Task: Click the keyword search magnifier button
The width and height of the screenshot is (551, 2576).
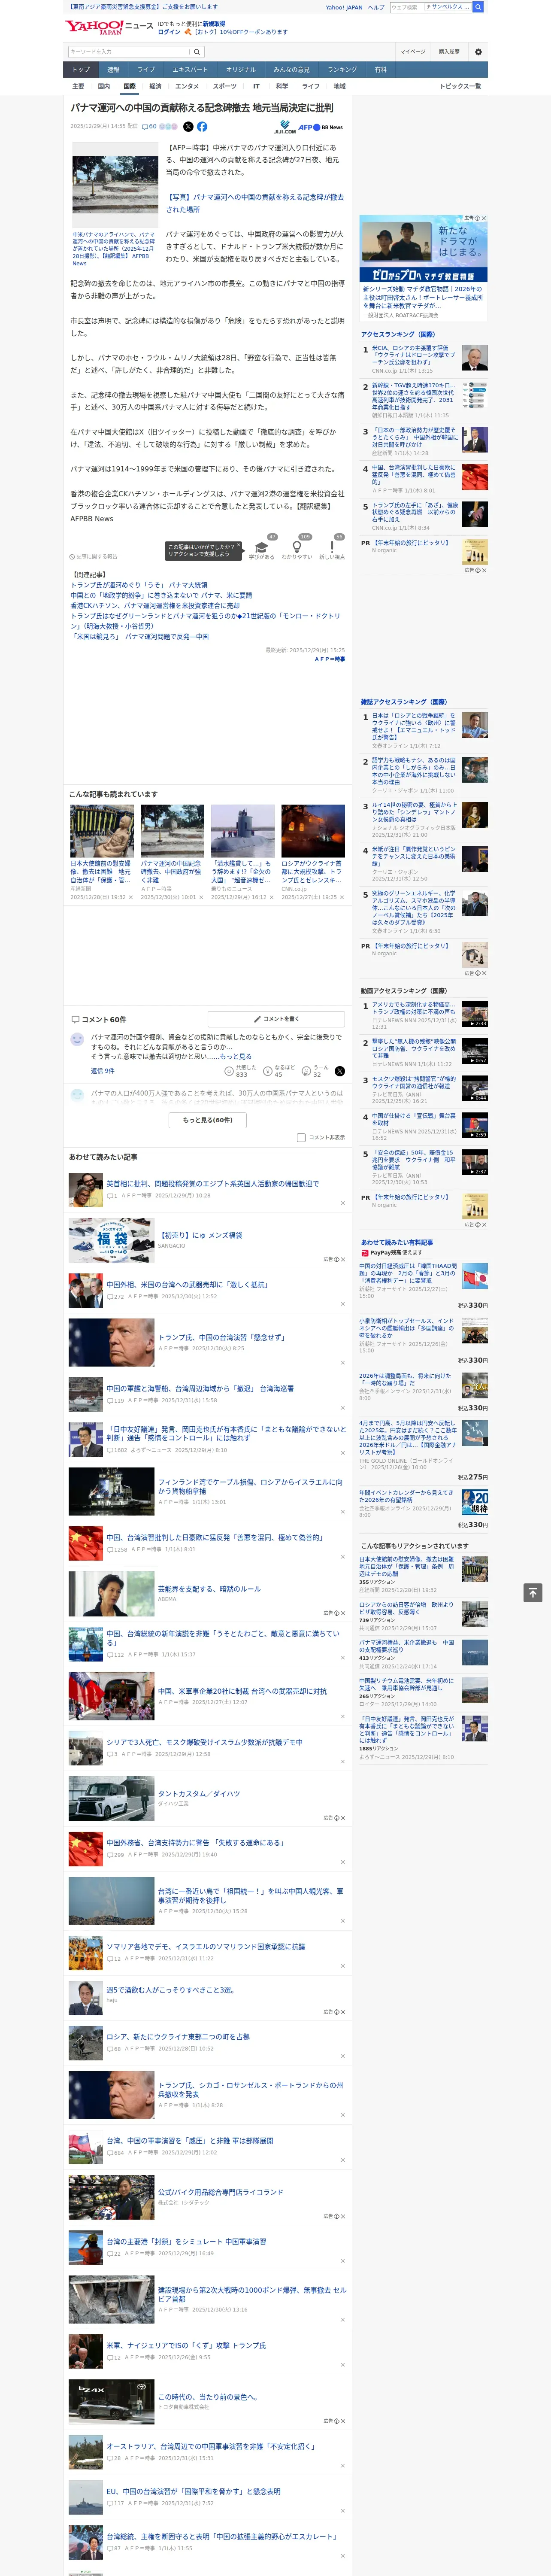Action: [197, 51]
